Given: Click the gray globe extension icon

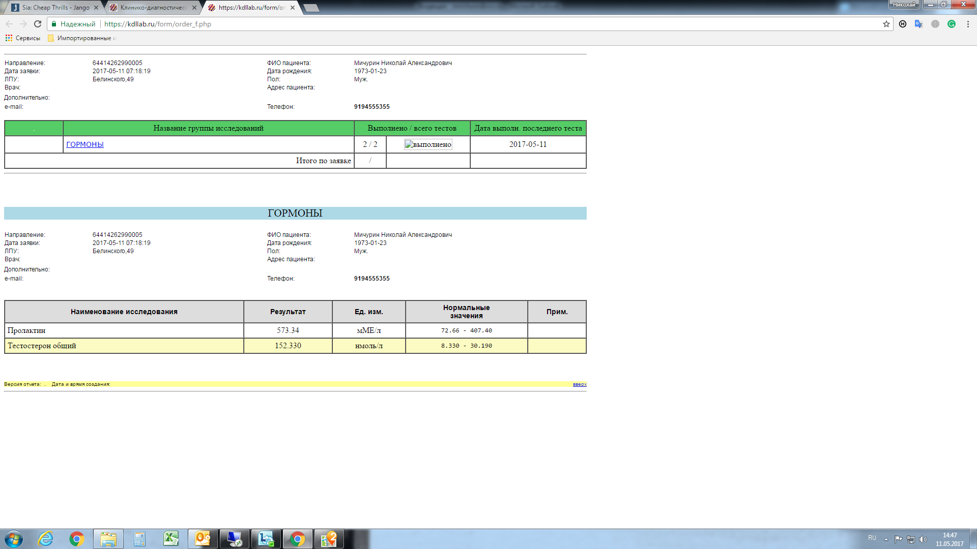Looking at the screenshot, I should [935, 24].
